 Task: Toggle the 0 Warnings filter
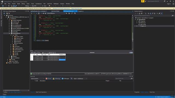(57, 79)
